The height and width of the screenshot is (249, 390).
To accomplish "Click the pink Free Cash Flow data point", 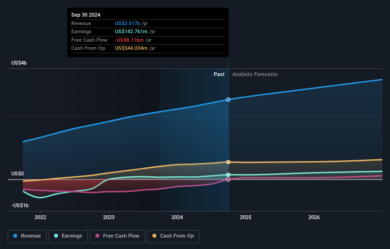I will pos(228,180).
